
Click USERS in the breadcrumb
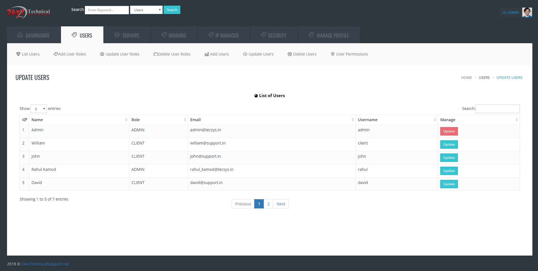pos(484,78)
